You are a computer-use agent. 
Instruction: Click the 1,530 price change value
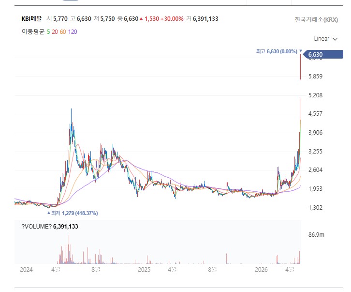(x=151, y=19)
